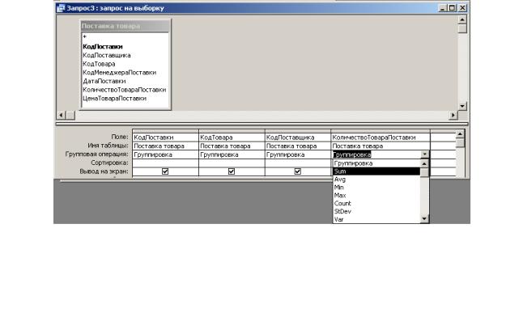
Task: Click the КодПоставщика cell in the Поле row
Action: 298,137
